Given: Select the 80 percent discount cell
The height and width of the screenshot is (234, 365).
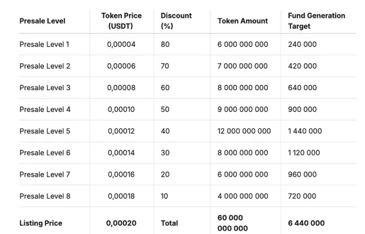Looking at the screenshot, I should [x=165, y=44].
